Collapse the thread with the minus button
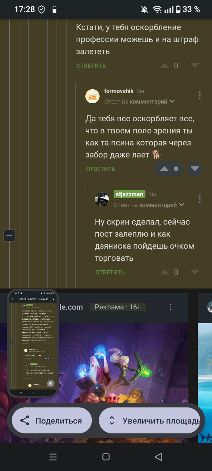The image size is (212, 471). click(9, 235)
